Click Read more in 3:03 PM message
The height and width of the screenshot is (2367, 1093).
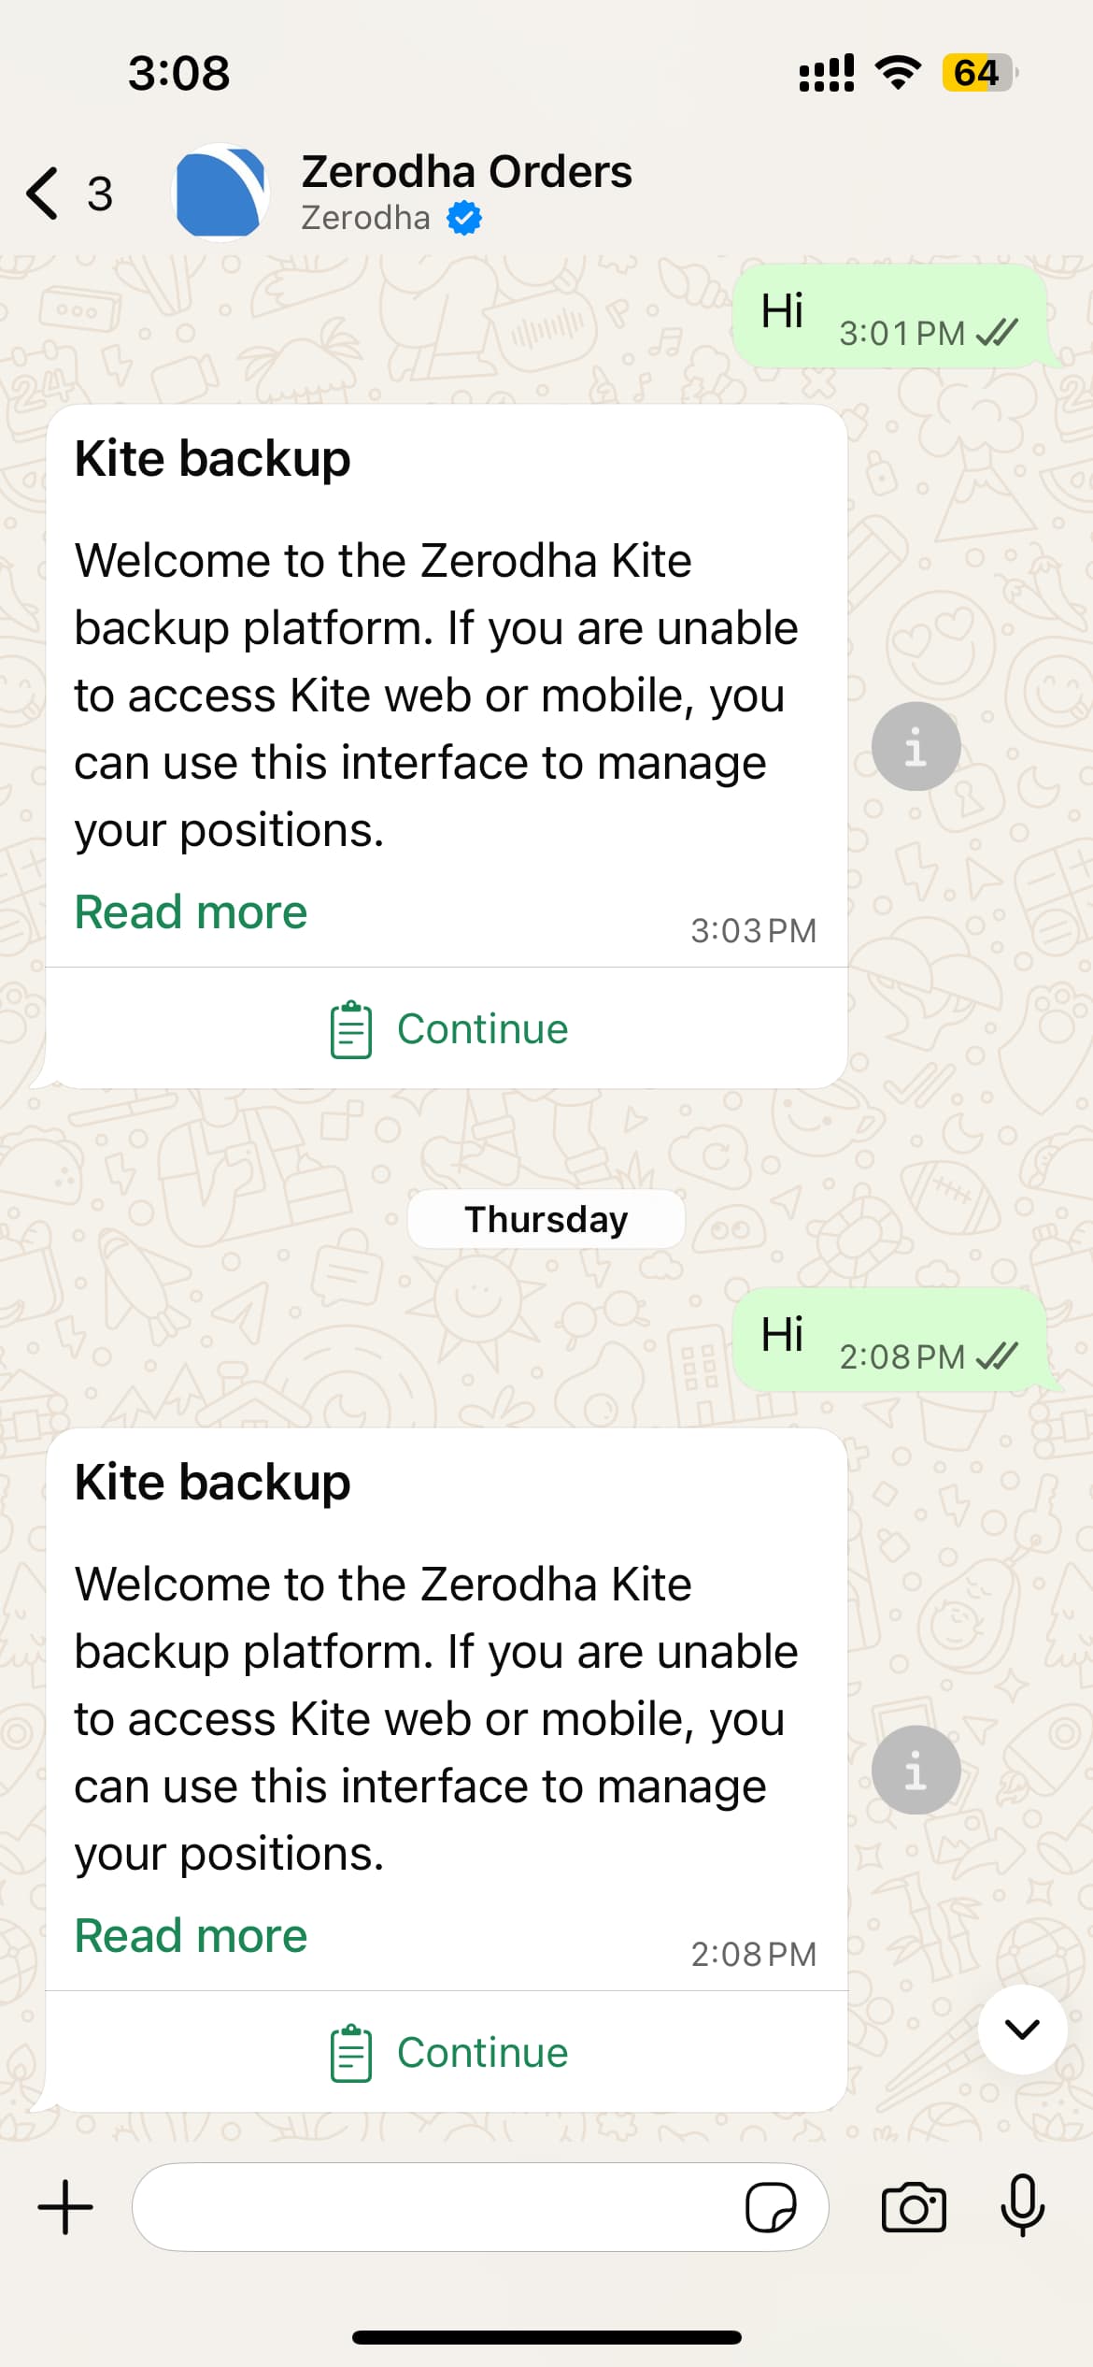click(191, 911)
